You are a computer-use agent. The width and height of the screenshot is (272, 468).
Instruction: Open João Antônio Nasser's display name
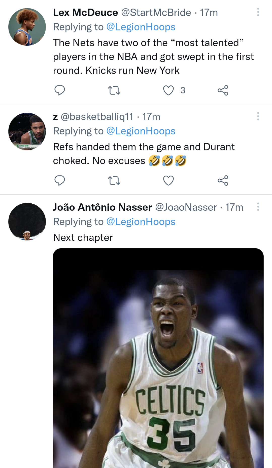[103, 207]
